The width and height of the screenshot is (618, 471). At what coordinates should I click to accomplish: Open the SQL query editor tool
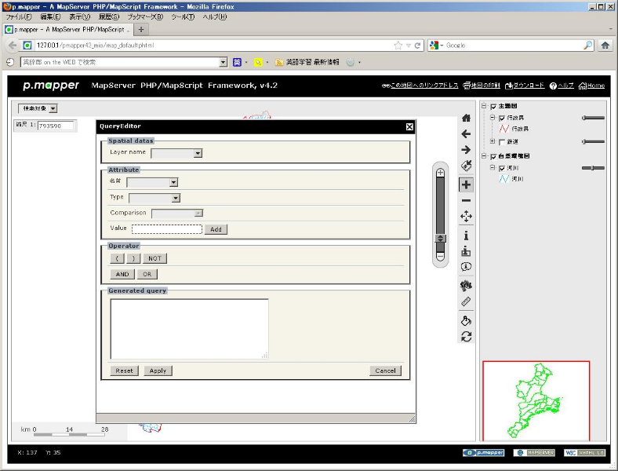(x=466, y=285)
